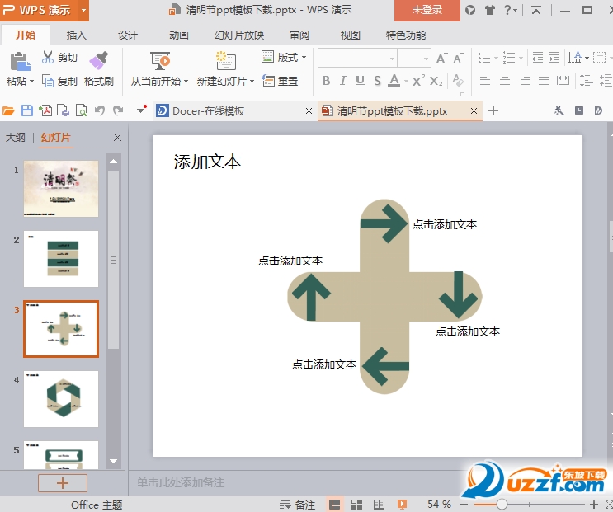Open the font name combo box
This screenshot has width=613, height=512.
[357, 59]
